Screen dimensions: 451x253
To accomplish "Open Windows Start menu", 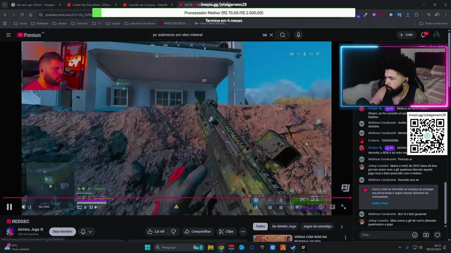I will 148,247.
